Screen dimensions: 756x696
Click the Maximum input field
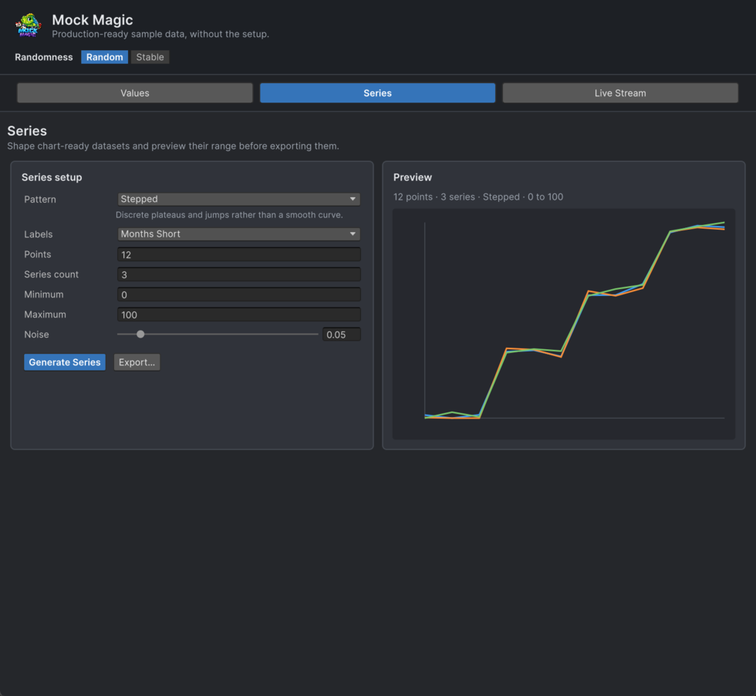(238, 314)
